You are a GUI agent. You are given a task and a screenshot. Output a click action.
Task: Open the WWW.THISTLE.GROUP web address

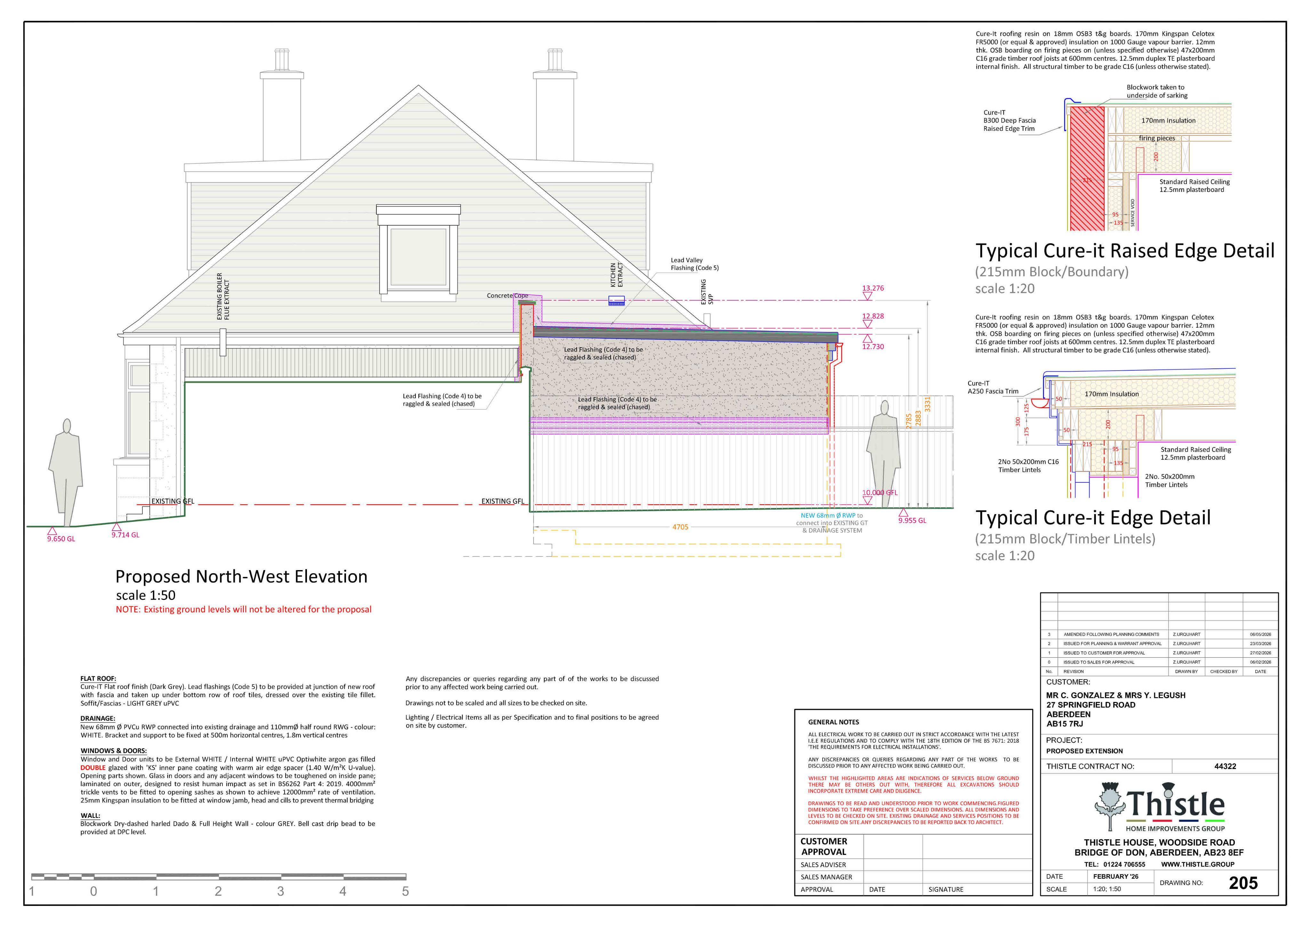[1197, 864]
